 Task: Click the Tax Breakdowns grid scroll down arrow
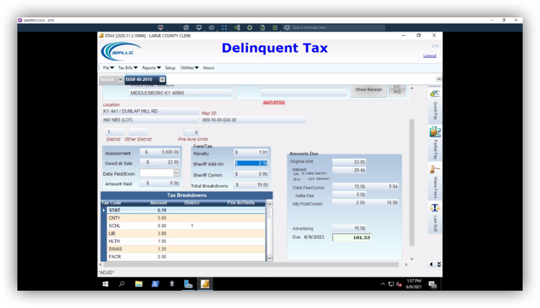pos(269,258)
